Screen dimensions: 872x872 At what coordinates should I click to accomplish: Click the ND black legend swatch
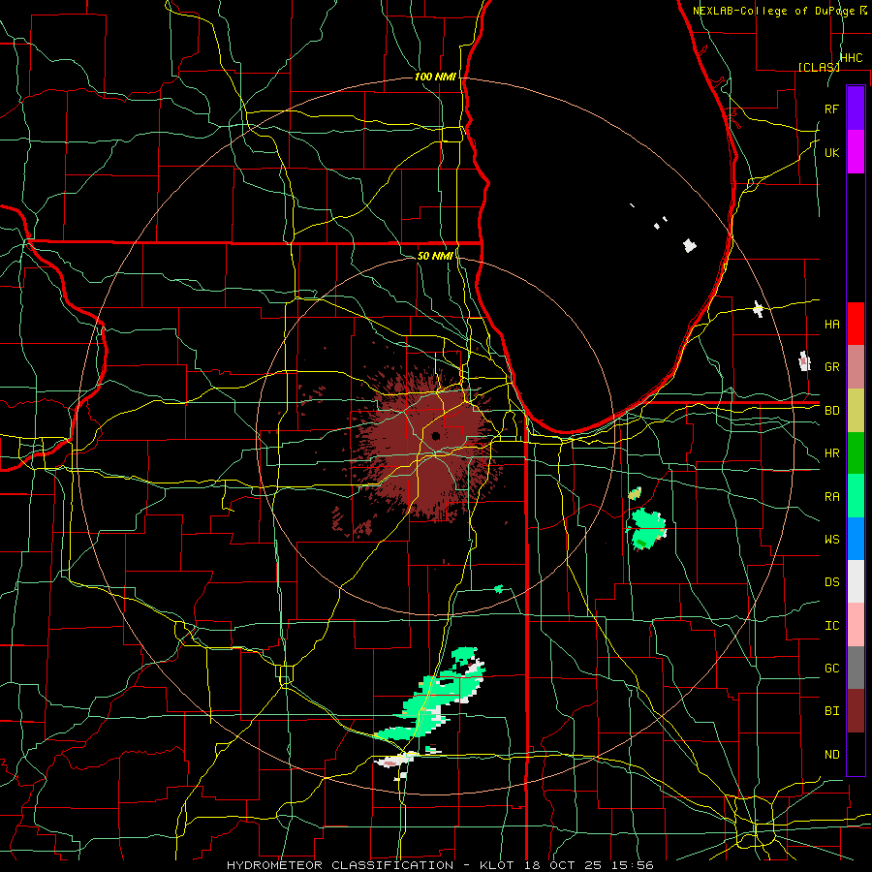[x=856, y=754]
